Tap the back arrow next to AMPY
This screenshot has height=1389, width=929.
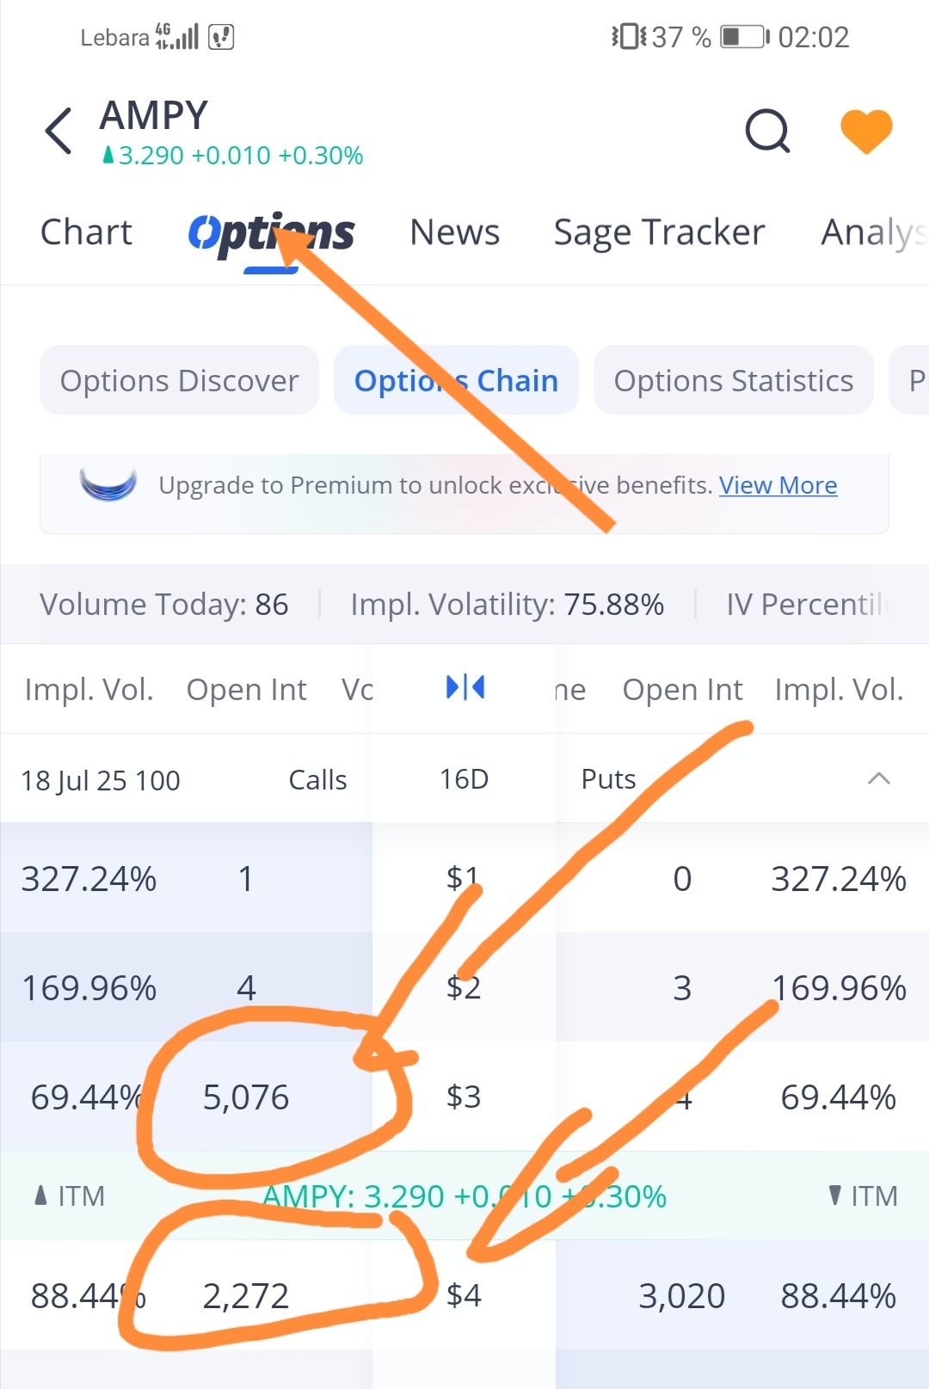pos(58,131)
